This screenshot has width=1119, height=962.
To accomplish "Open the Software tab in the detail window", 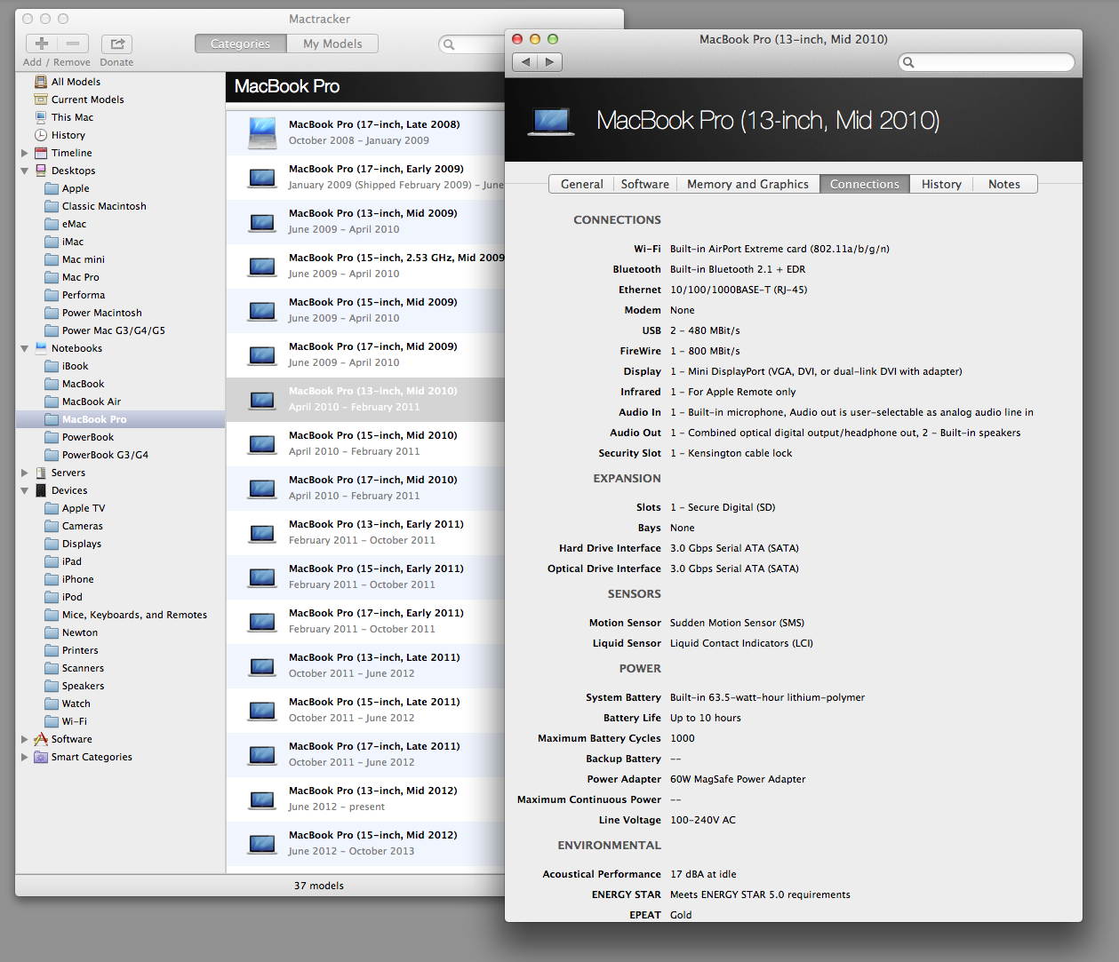I will 644,184.
